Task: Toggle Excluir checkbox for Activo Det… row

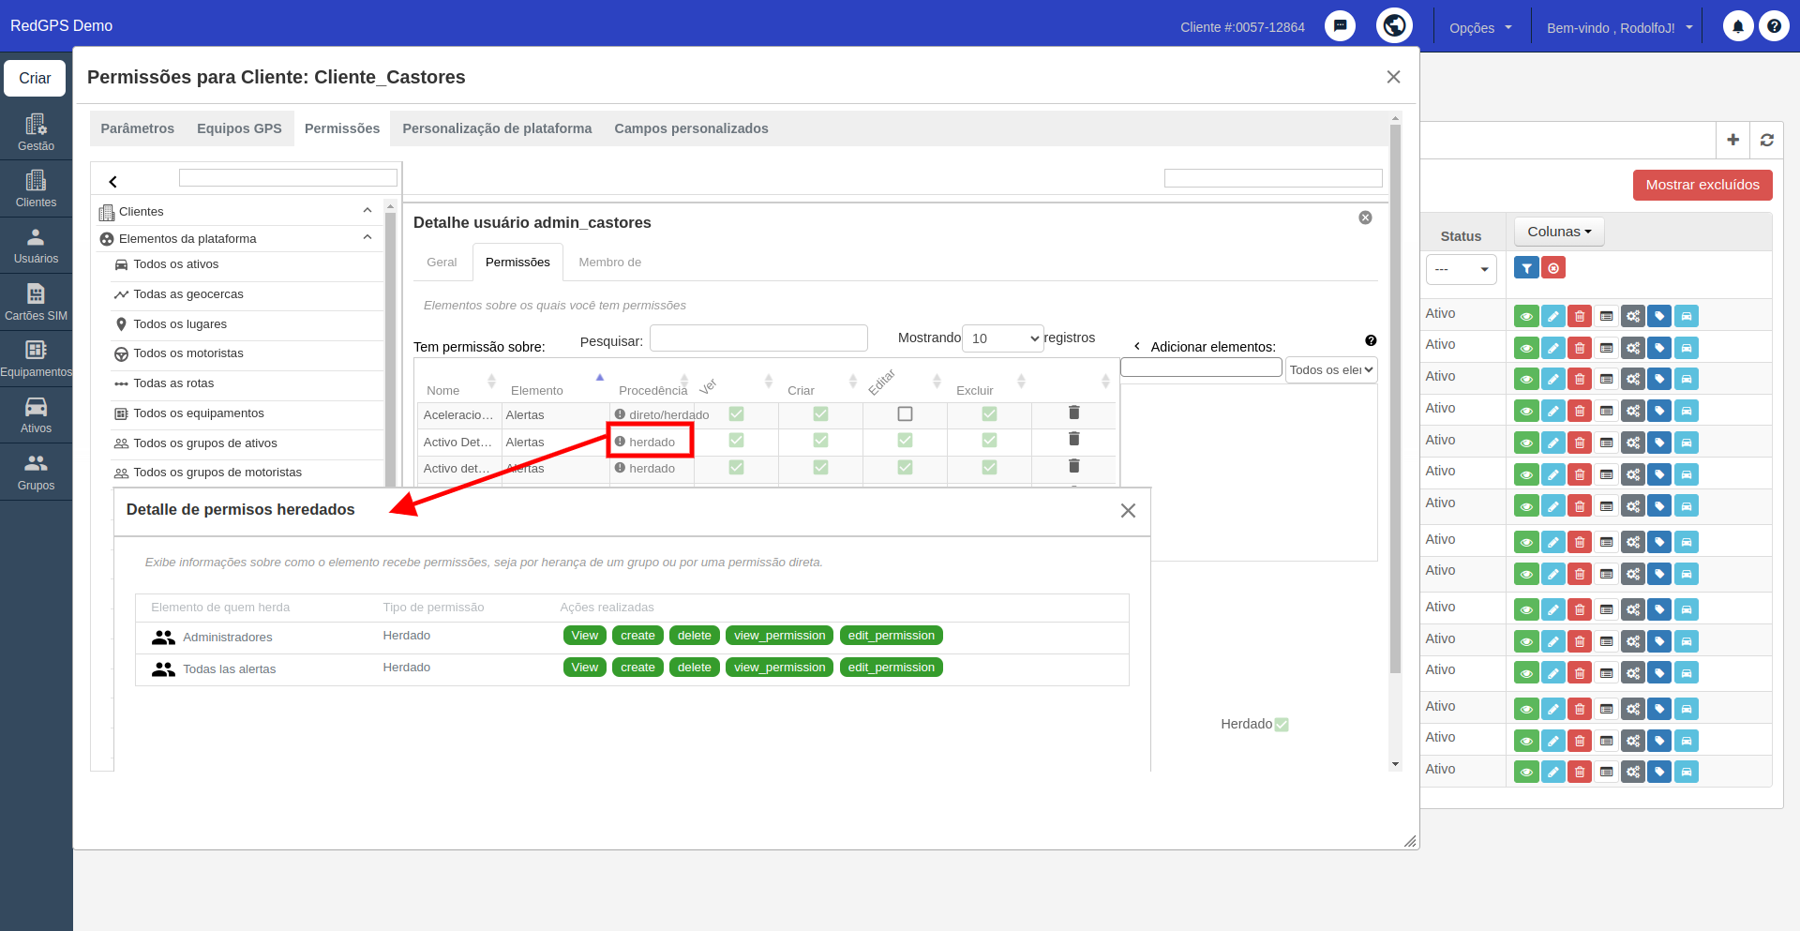Action: pyautogui.click(x=989, y=440)
